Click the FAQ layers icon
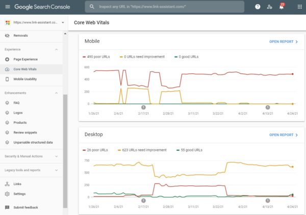Image resolution: width=306 pixels, height=215 pixels. coord(7,103)
